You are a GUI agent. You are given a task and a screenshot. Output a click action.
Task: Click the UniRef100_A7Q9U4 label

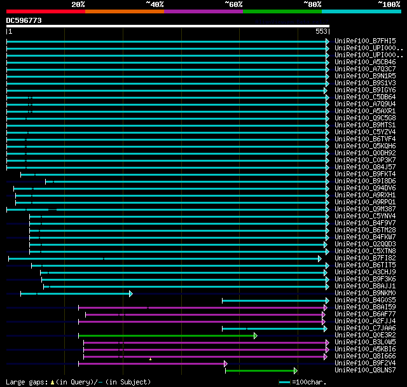pos(365,104)
